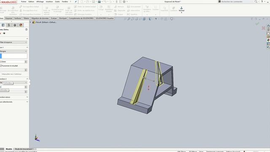Image resolution: width=270 pixels, height=152 pixels.
Task: Open the Edition menu
Action: pos(31,2)
